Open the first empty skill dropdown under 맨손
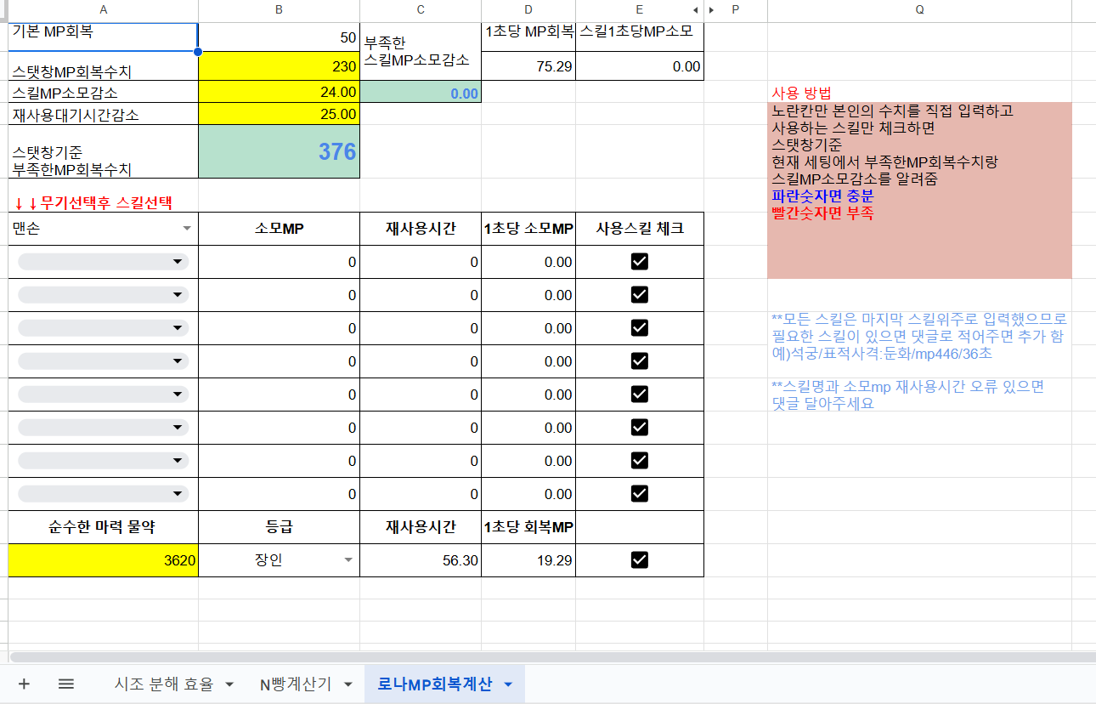The width and height of the screenshot is (1096, 704). 103,262
